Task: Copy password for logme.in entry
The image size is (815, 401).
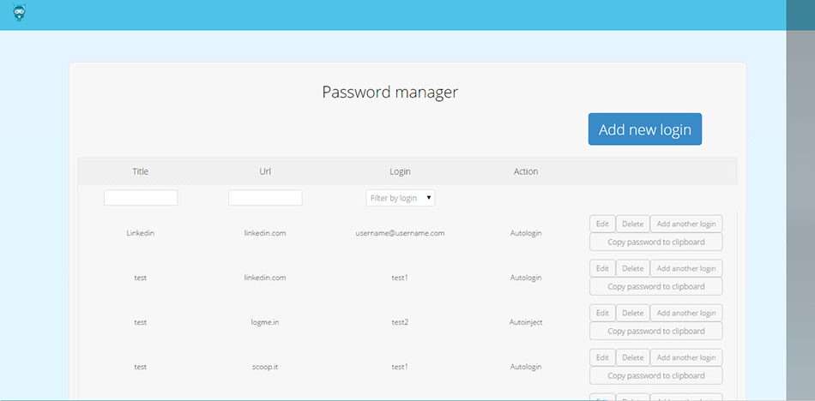Action: (655, 332)
